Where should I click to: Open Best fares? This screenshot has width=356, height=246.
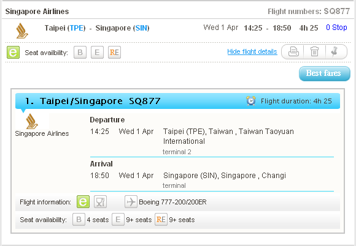point(325,73)
